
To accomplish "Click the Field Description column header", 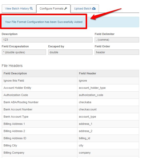I will coord(39,73).
